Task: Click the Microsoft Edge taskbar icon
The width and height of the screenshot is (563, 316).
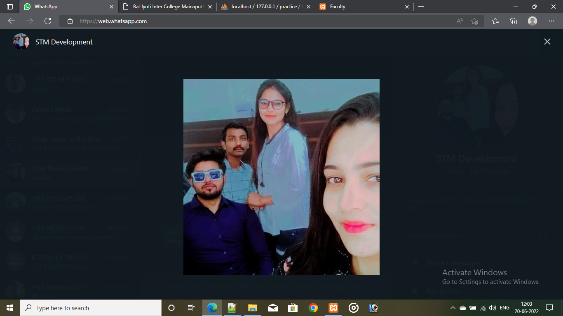Action: click(x=212, y=308)
